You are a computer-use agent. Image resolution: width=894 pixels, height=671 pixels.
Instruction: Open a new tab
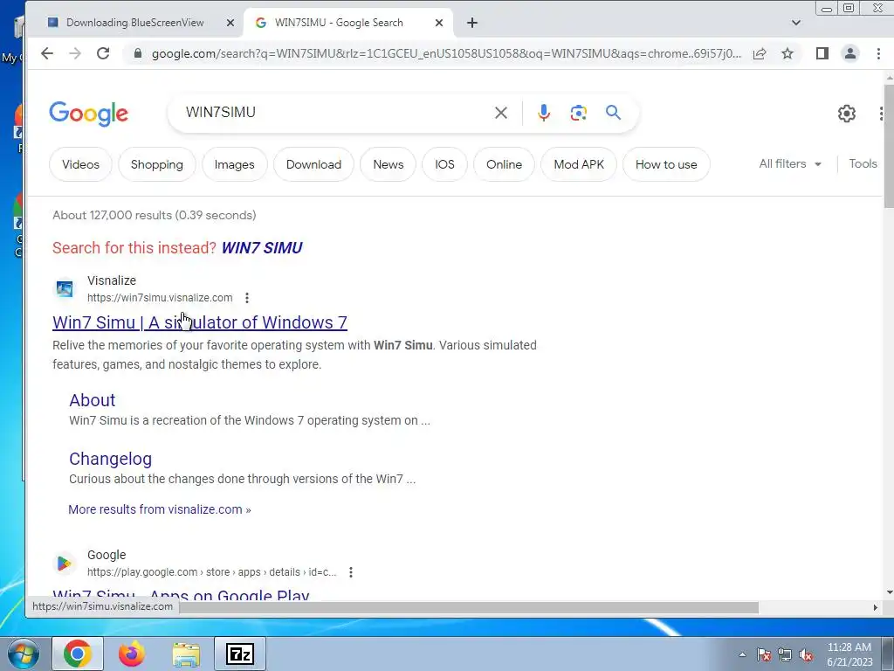(x=472, y=23)
